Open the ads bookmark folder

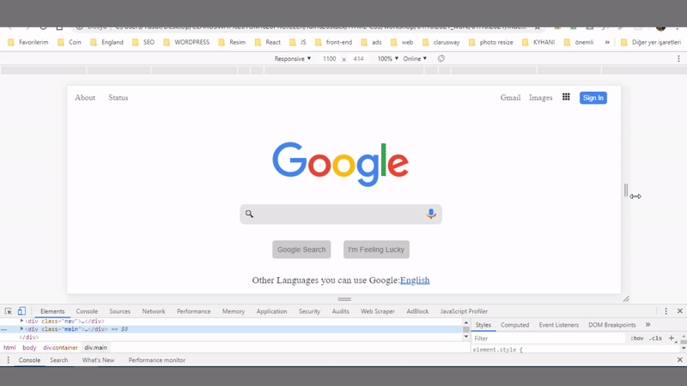pos(371,42)
